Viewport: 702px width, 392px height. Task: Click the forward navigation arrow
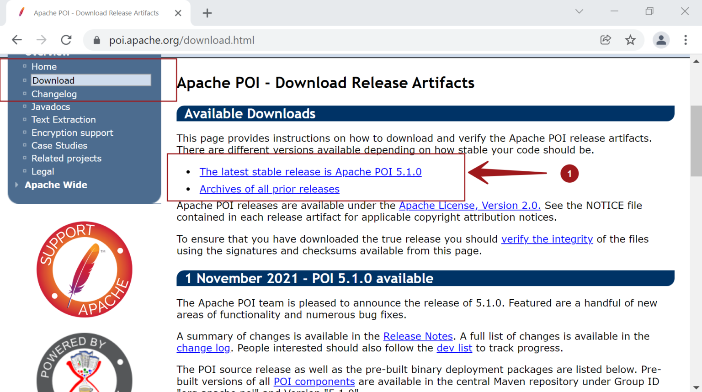coord(42,40)
